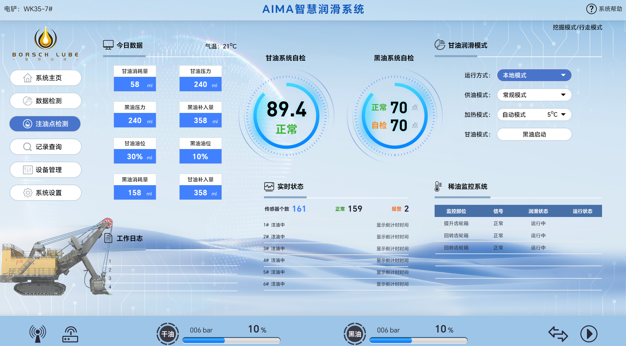Expand the 加热模式 自动模式 dropdown
The width and height of the screenshot is (626, 346).
(534, 115)
